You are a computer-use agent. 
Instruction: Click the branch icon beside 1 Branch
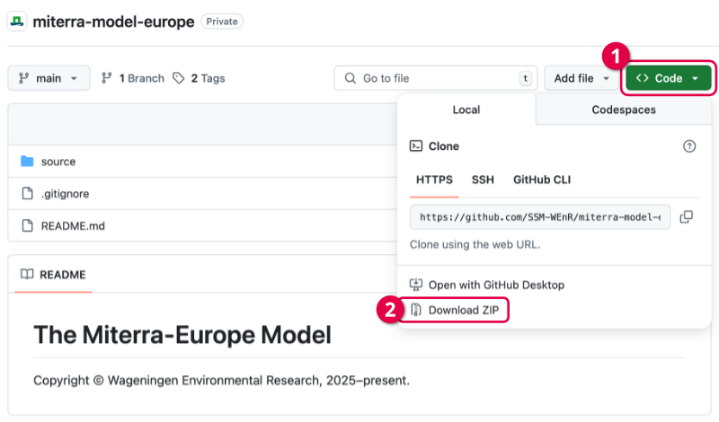pyautogui.click(x=106, y=78)
